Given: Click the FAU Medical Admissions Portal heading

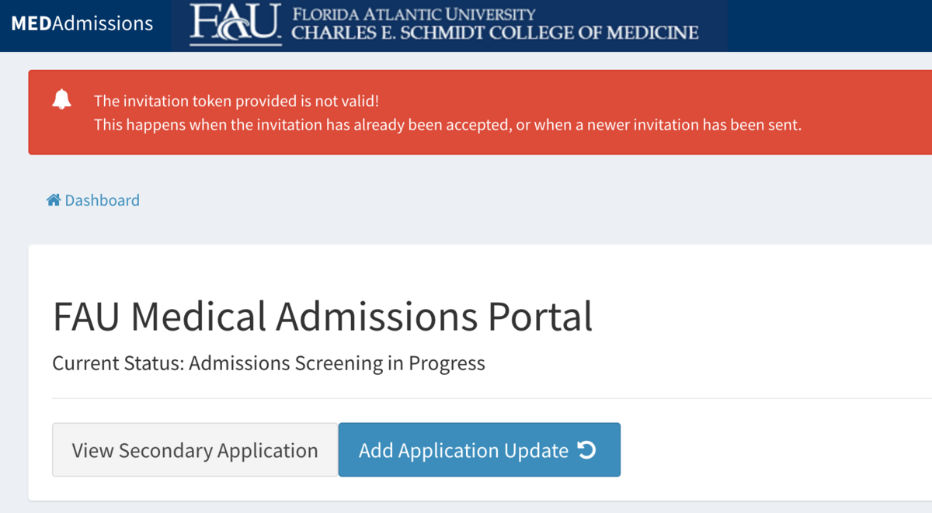Looking at the screenshot, I should click(322, 316).
